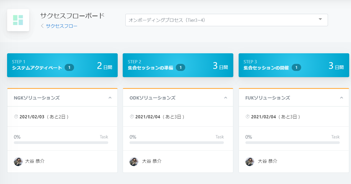Click the Task label in ODK card
This screenshot has height=184, width=351.
click(220, 137)
